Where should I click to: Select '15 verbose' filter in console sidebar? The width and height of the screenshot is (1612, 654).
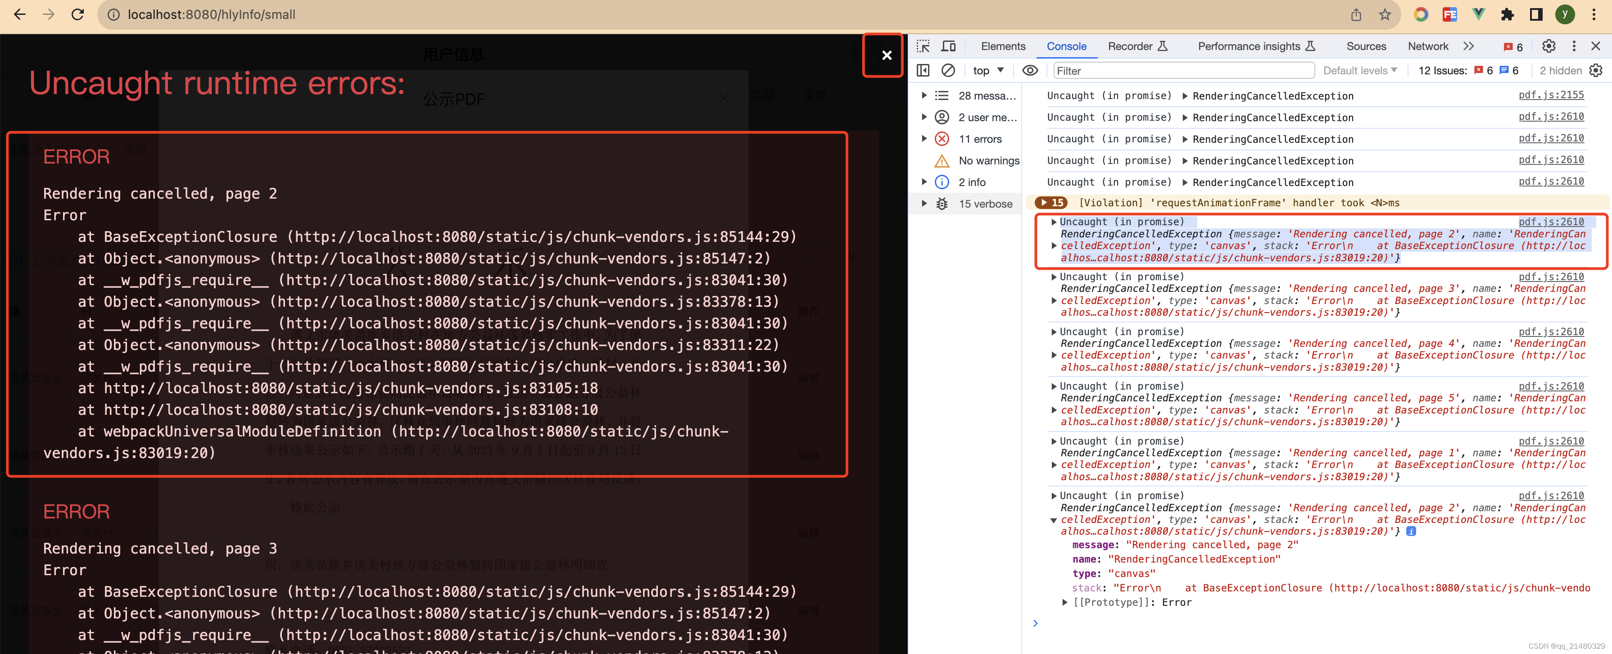click(986, 204)
